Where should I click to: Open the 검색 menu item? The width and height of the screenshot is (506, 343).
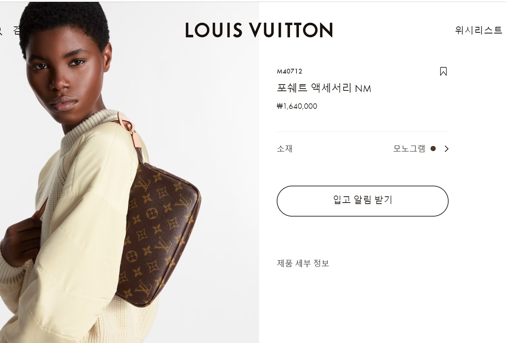pos(22,30)
